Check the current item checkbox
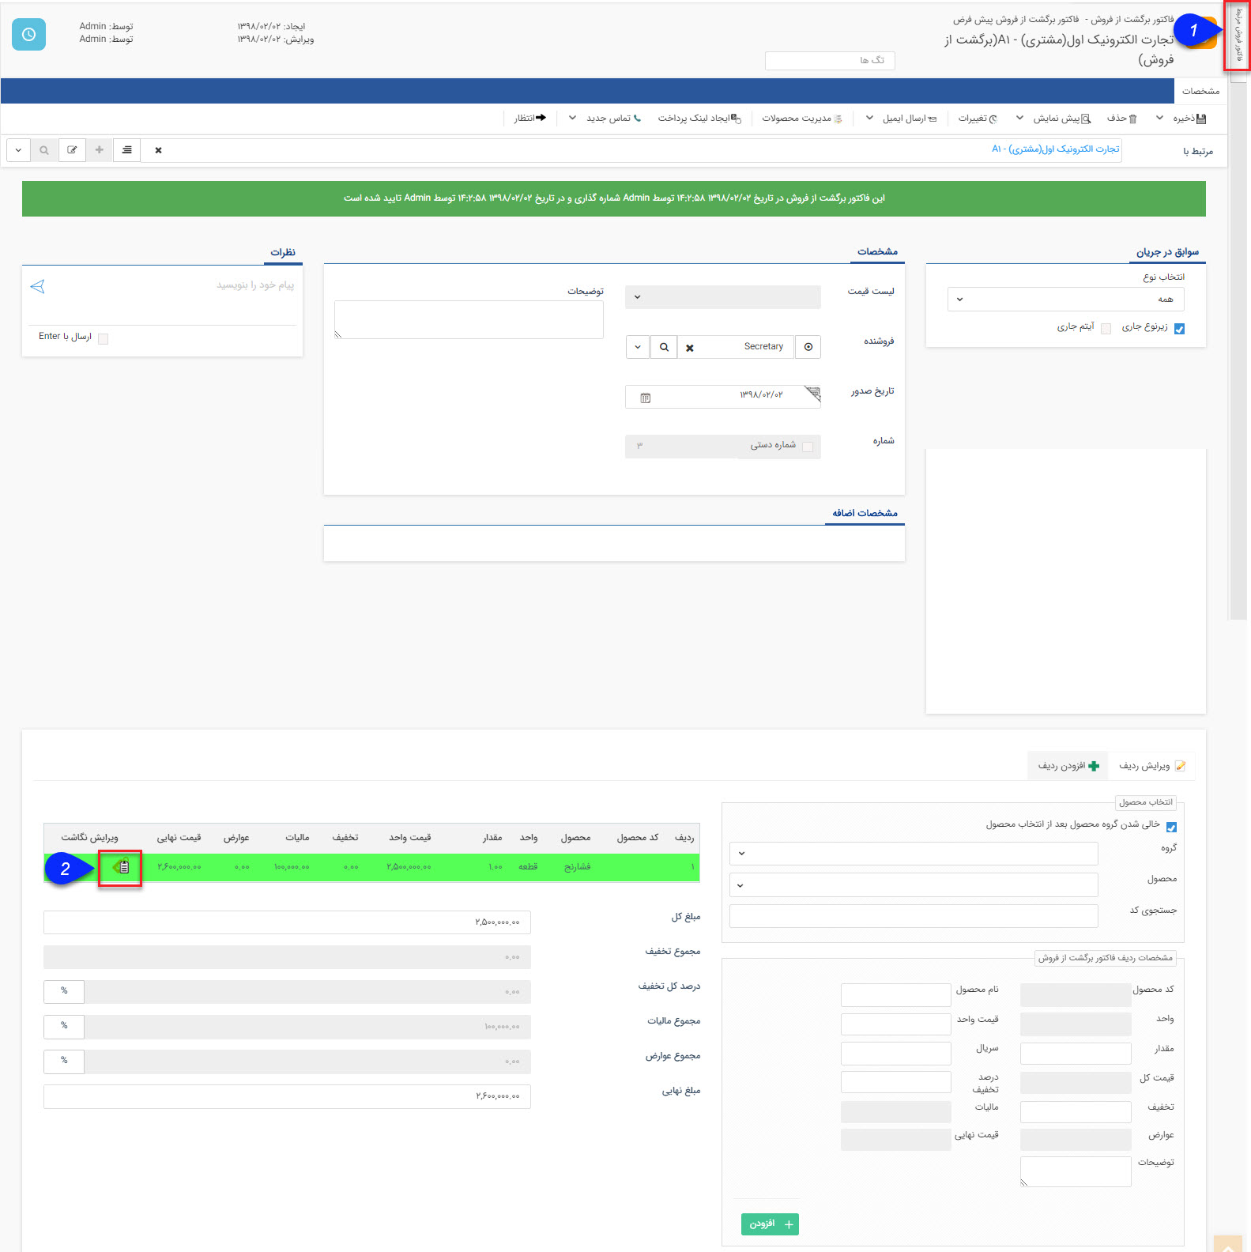The image size is (1251, 1252). [x=1106, y=329]
